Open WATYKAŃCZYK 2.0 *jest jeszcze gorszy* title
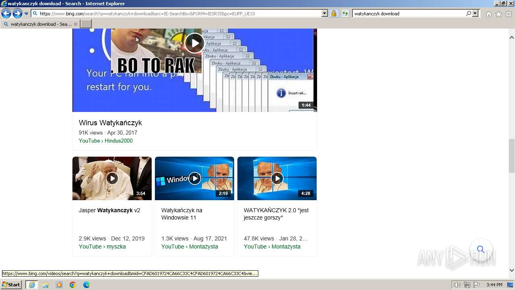The height and width of the screenshot is (290, 515). tap(276, 214)
